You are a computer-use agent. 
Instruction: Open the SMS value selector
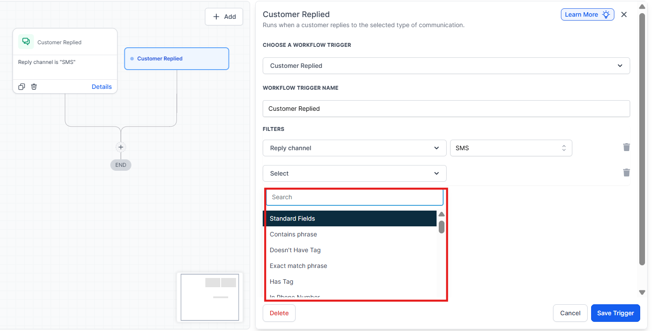point(511,148)
